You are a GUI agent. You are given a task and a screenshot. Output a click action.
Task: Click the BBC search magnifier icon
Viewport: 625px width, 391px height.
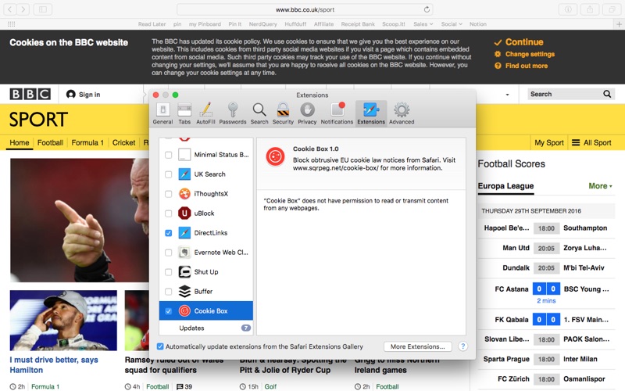click(607, 94)
